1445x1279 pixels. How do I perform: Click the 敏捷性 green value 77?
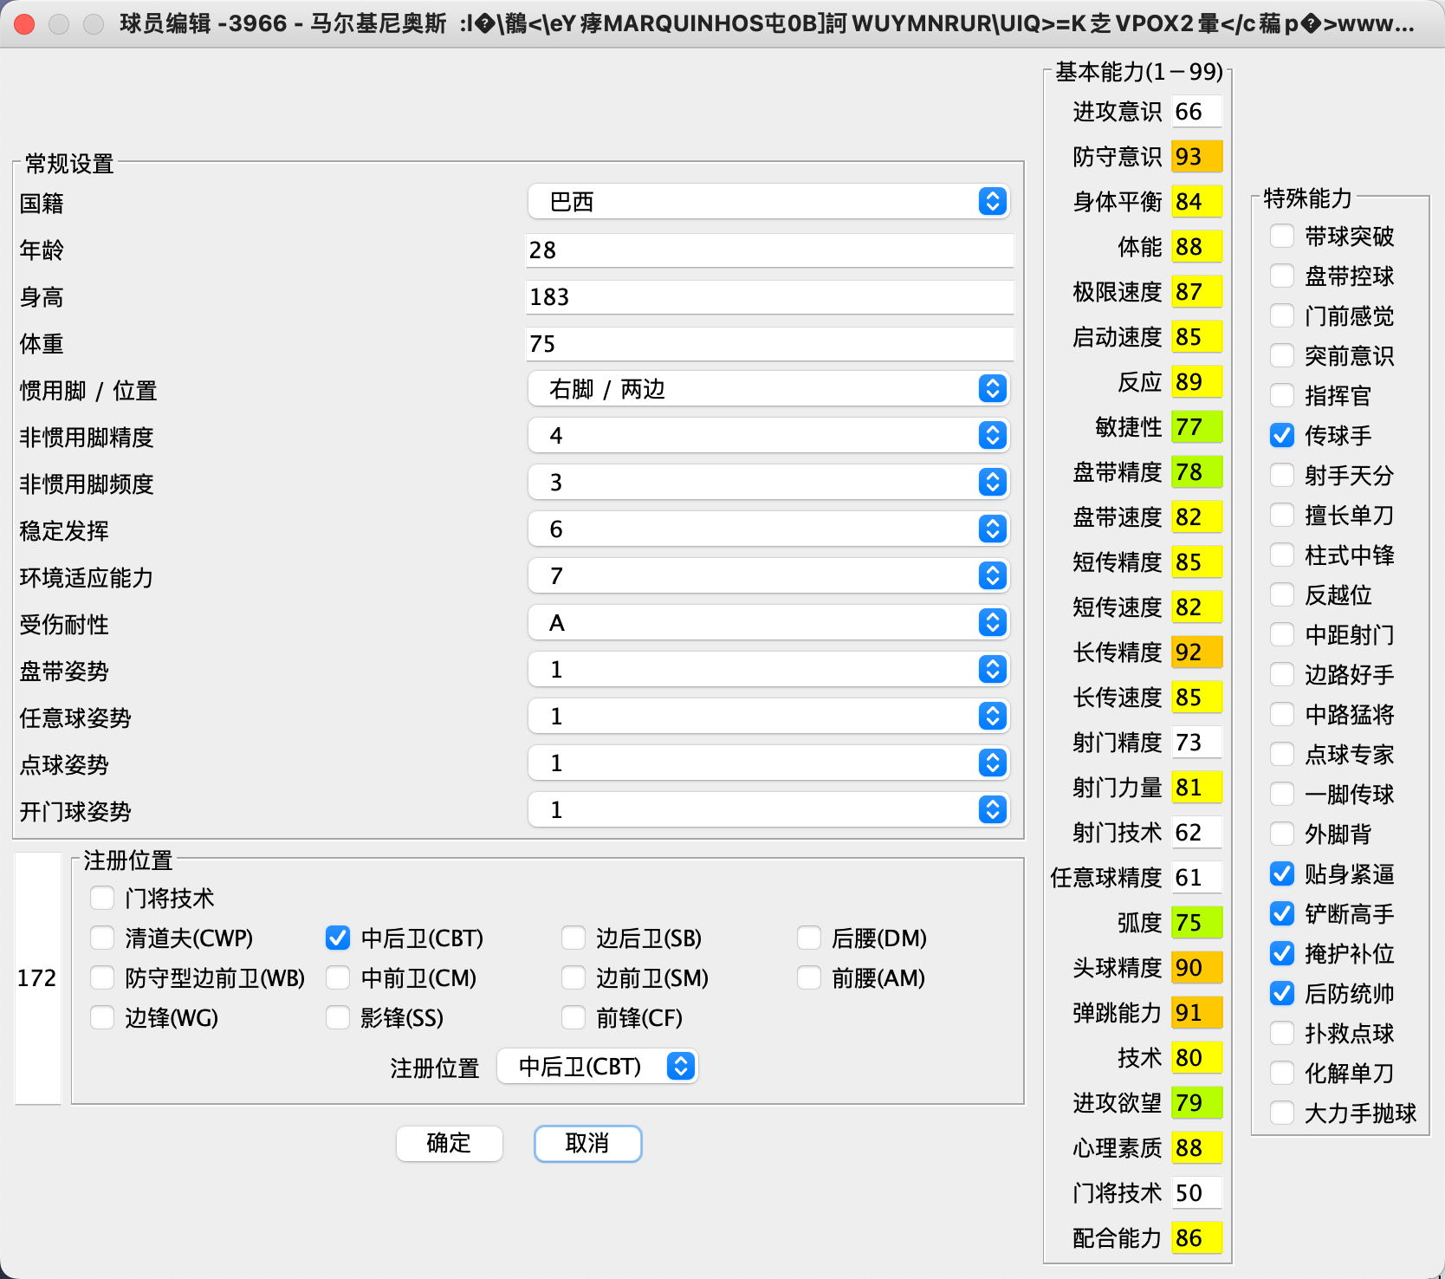coord(1196,427)
